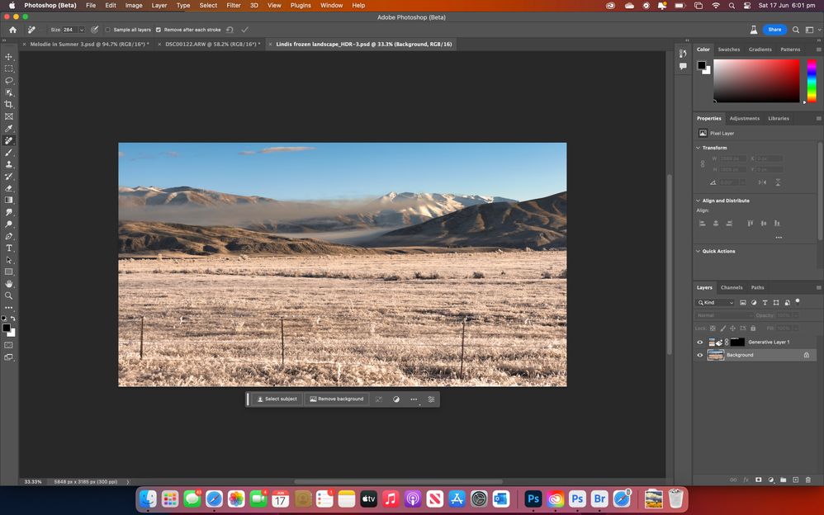Click the Remove background button

(336, 399)
